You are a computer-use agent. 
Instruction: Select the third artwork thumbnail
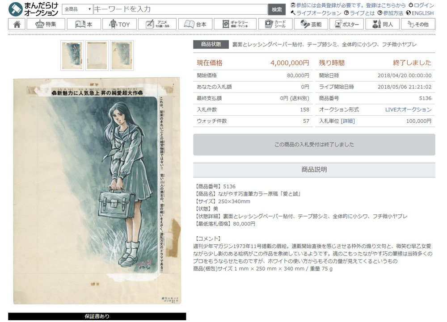coord(122,55)
